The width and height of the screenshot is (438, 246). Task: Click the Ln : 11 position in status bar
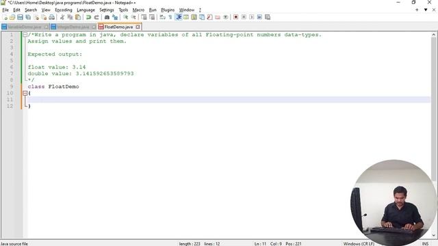coord(260,243)
